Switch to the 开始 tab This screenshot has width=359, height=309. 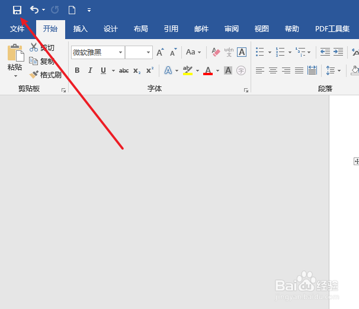[50, 29]
